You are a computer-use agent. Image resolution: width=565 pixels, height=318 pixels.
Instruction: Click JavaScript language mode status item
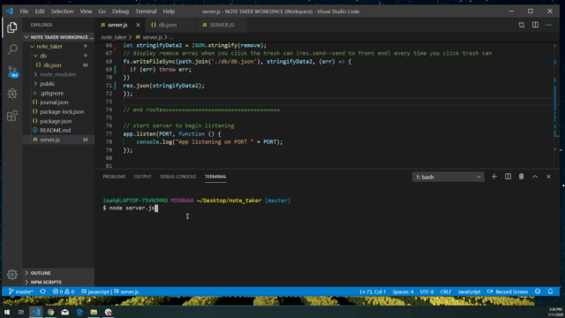(x=469, y=291)
